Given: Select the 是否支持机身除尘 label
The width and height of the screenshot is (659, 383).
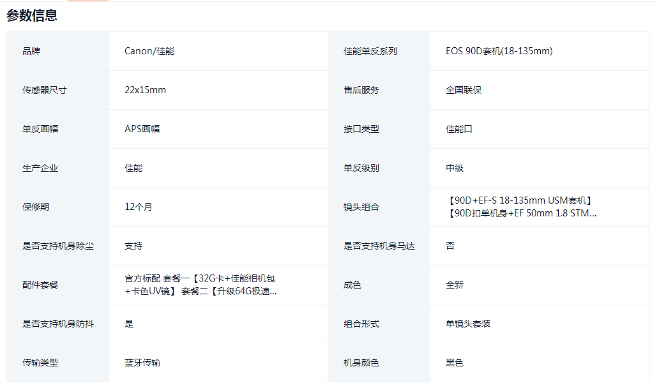Looking at the screenshot, I should pos(58,246).
